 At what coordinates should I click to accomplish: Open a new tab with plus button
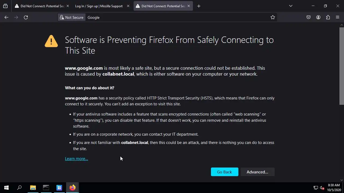(x=199, y=6)
